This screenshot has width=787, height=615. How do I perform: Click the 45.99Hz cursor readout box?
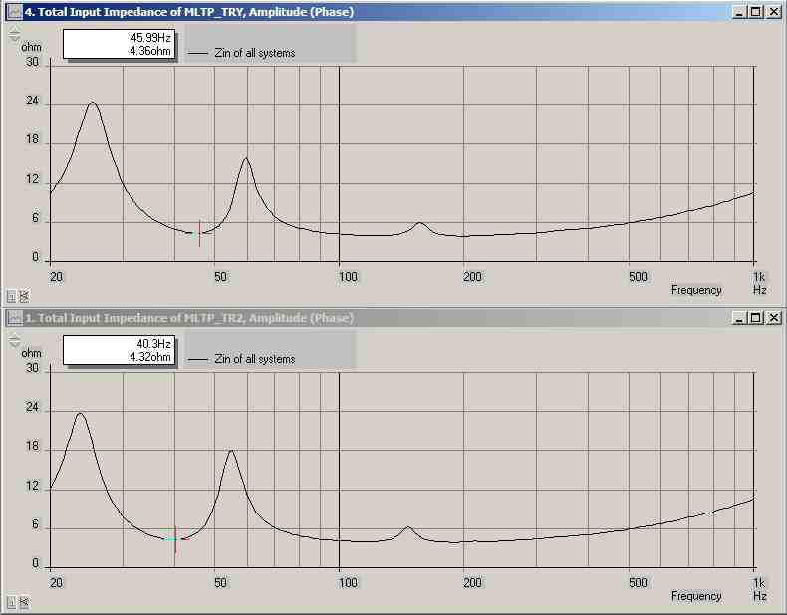[119, 44]
